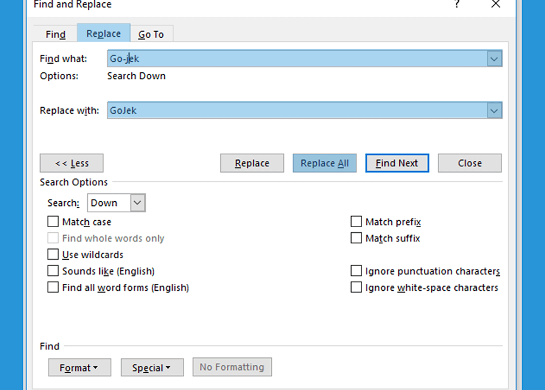Check Ignore punctuation characters
The image size is (545, 390).
(x=356, y=271)
